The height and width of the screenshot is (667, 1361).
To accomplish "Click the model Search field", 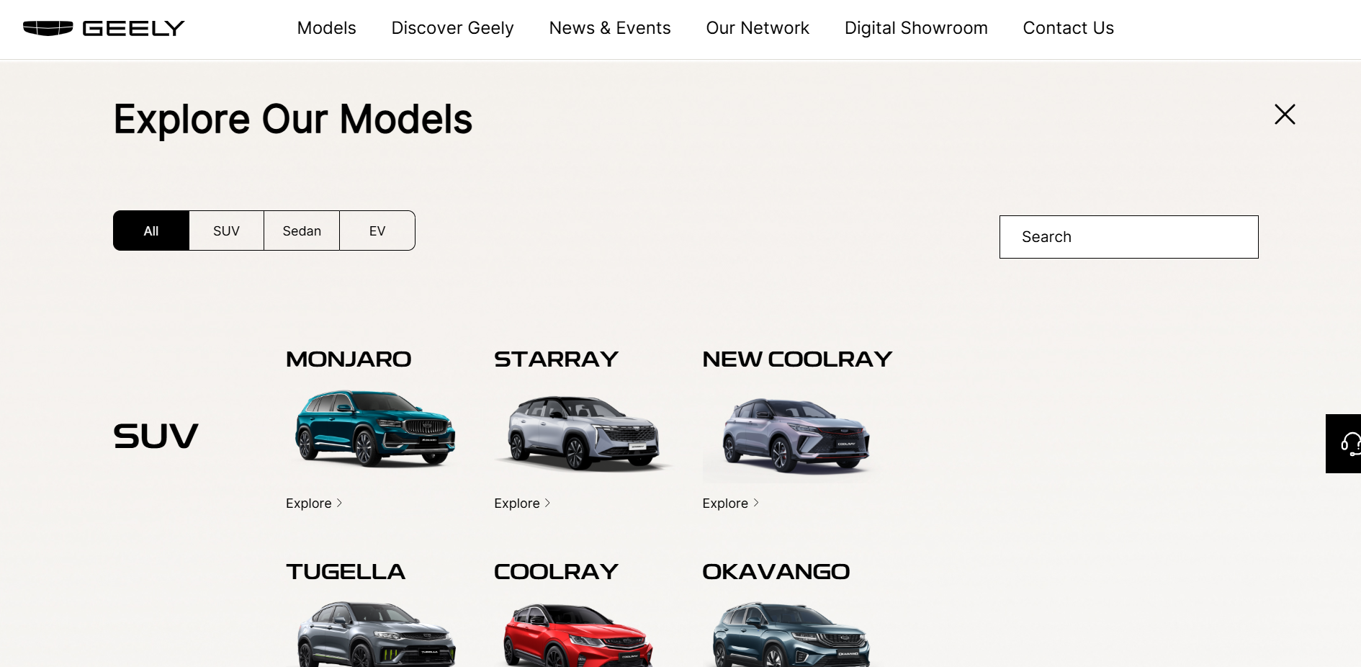I will tap(1129, 237).
